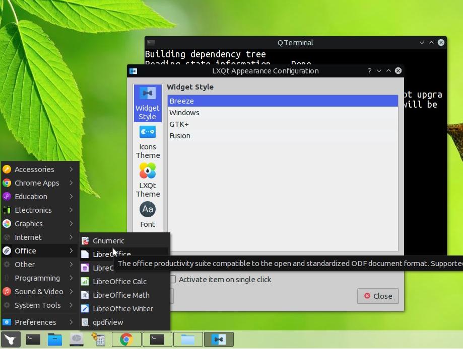
Task: Click the Appearance Configuration title bar icon
Action: pos(133,71)
